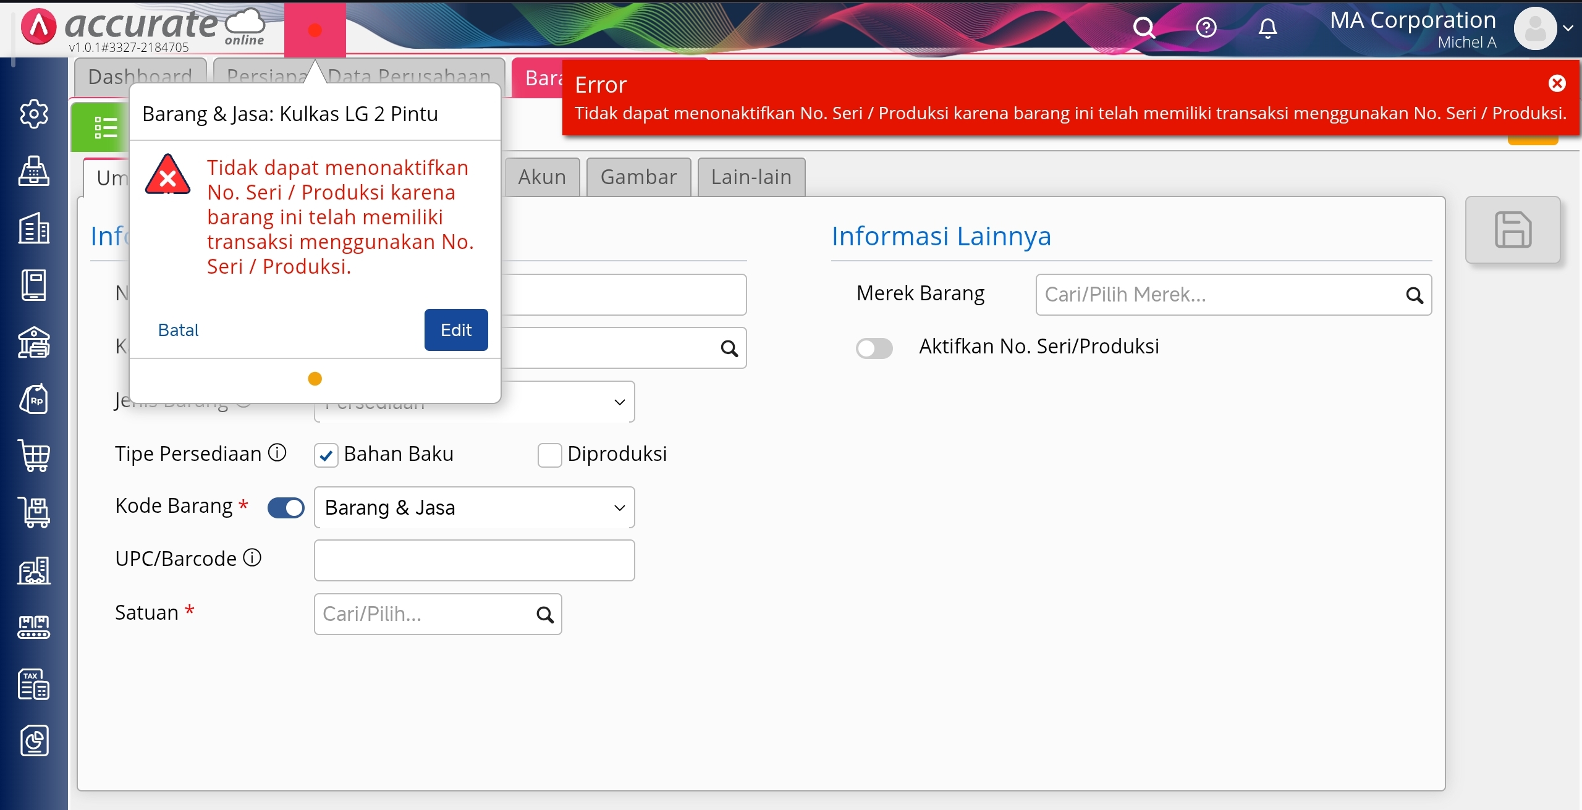Open the help question mark icon
The height and width of the screenshot is (810, 1582).
click(1206, 28)
